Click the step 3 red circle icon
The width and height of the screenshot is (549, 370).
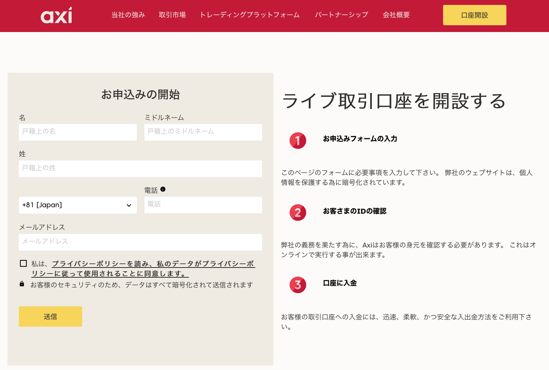pyautogui.click(x=298, y=285)
